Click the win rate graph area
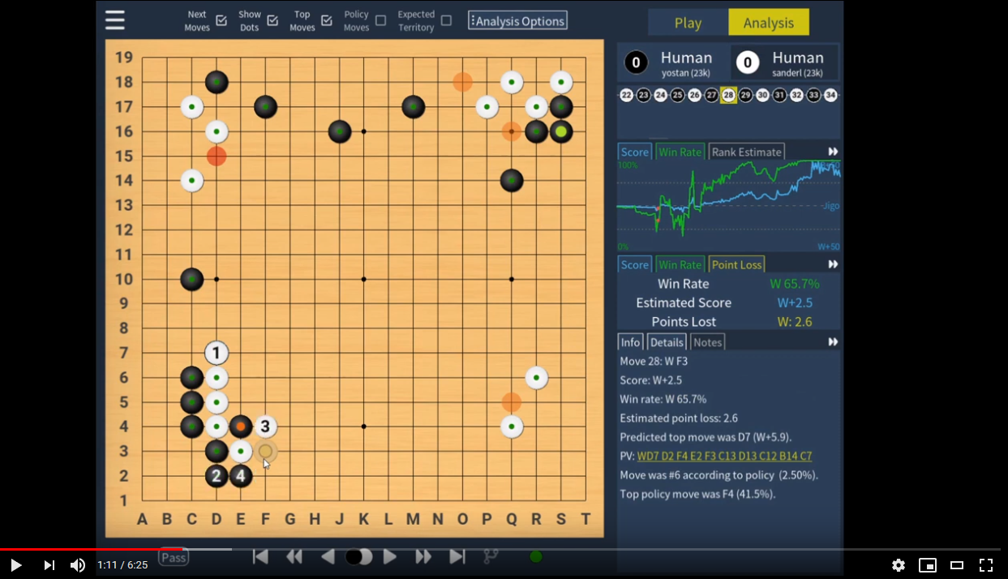The image size is (1008, 579). tap(728, 206)
